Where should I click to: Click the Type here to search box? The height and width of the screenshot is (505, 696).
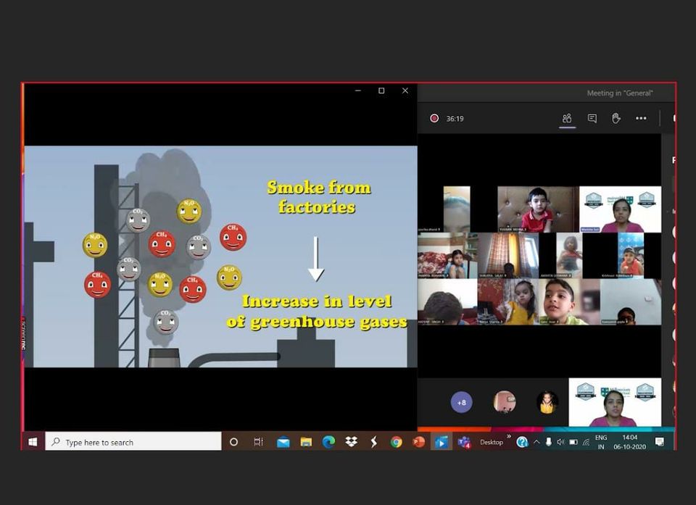click(134, 442)
